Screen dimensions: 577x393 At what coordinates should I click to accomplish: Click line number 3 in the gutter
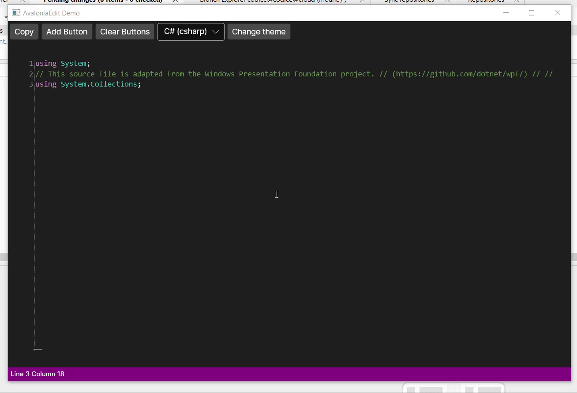[x=30, y=84]
